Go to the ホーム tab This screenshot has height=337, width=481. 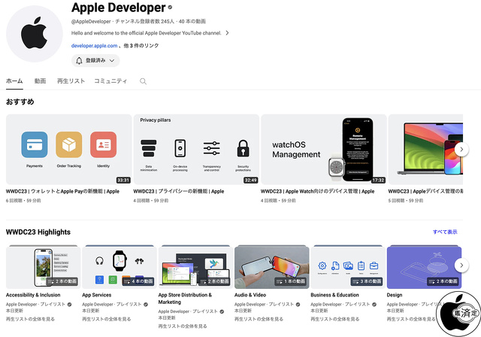tap(14, 80)
